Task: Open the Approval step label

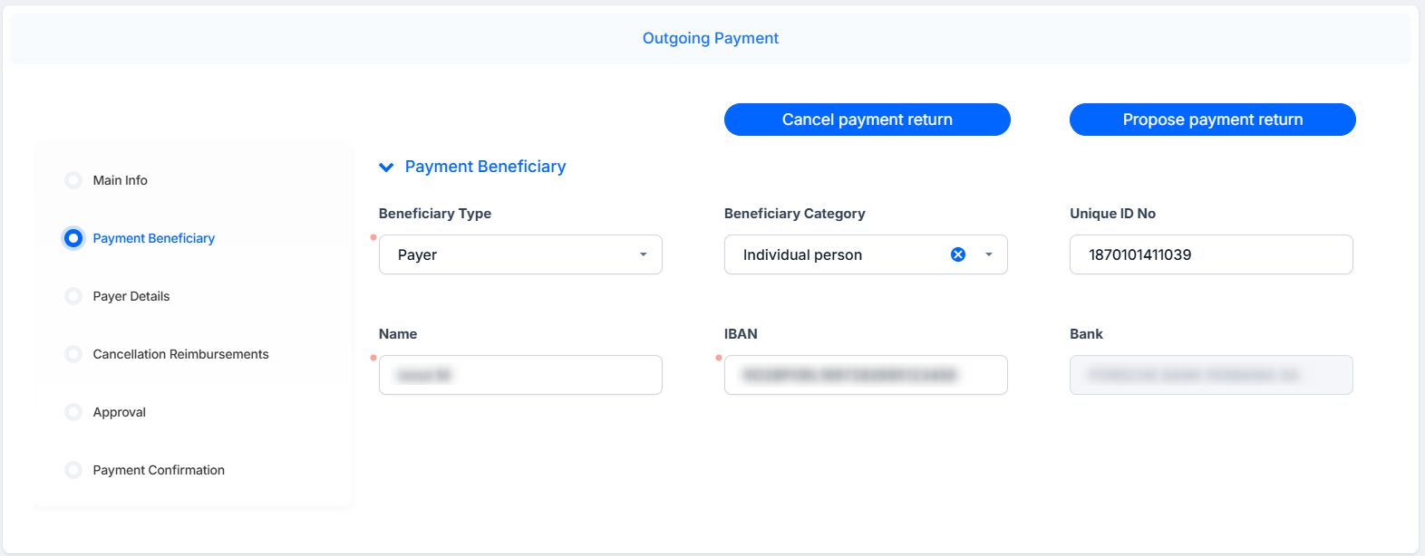Action: pyautogui.click(x=119, y=412)
